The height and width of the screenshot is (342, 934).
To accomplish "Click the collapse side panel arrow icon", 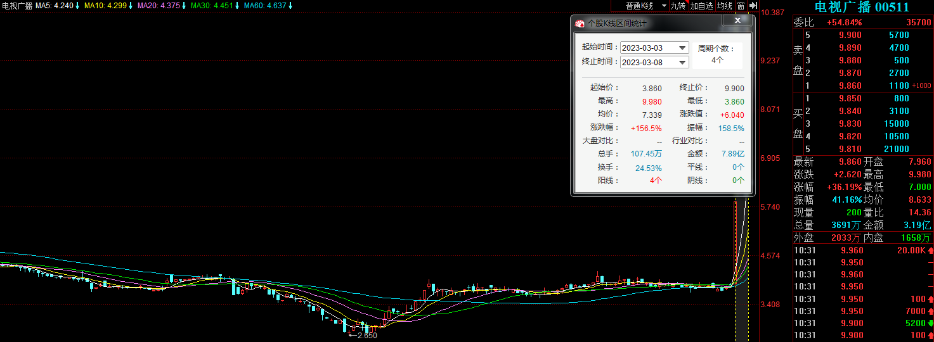I will tap(753, 6).
